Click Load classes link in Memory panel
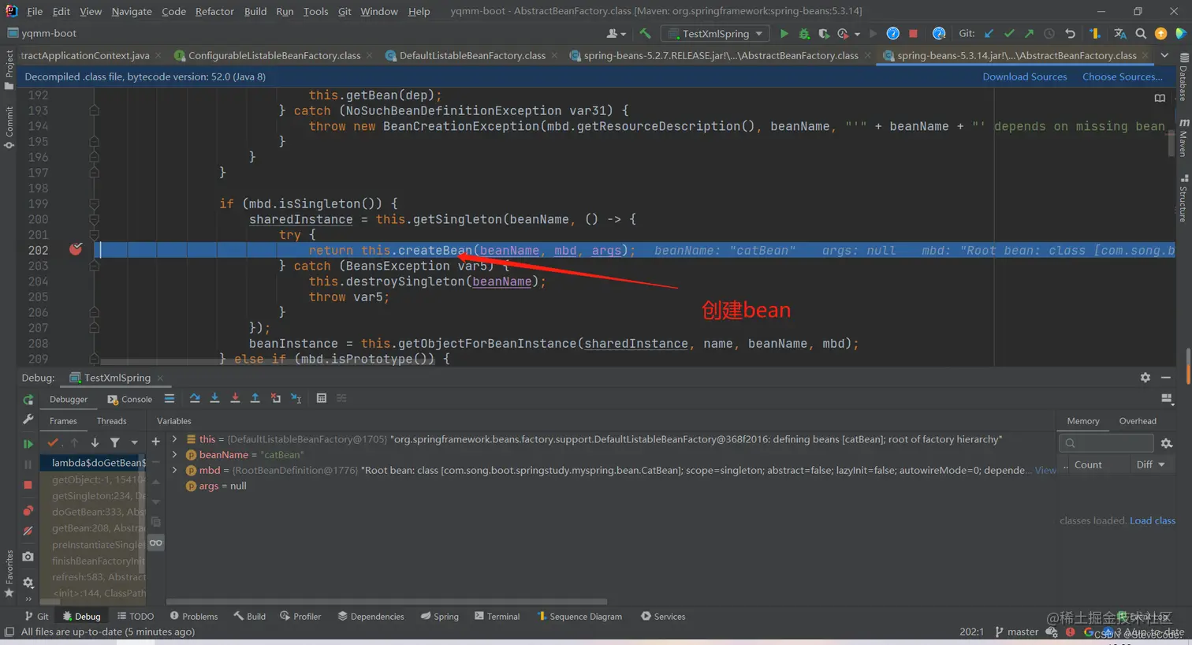Image resolution: width=1192 pixels, height=645 pixels. 1153,520
